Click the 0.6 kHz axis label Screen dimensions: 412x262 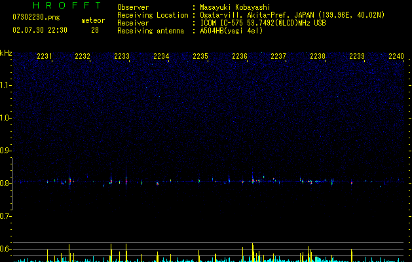tap(6, 249)
